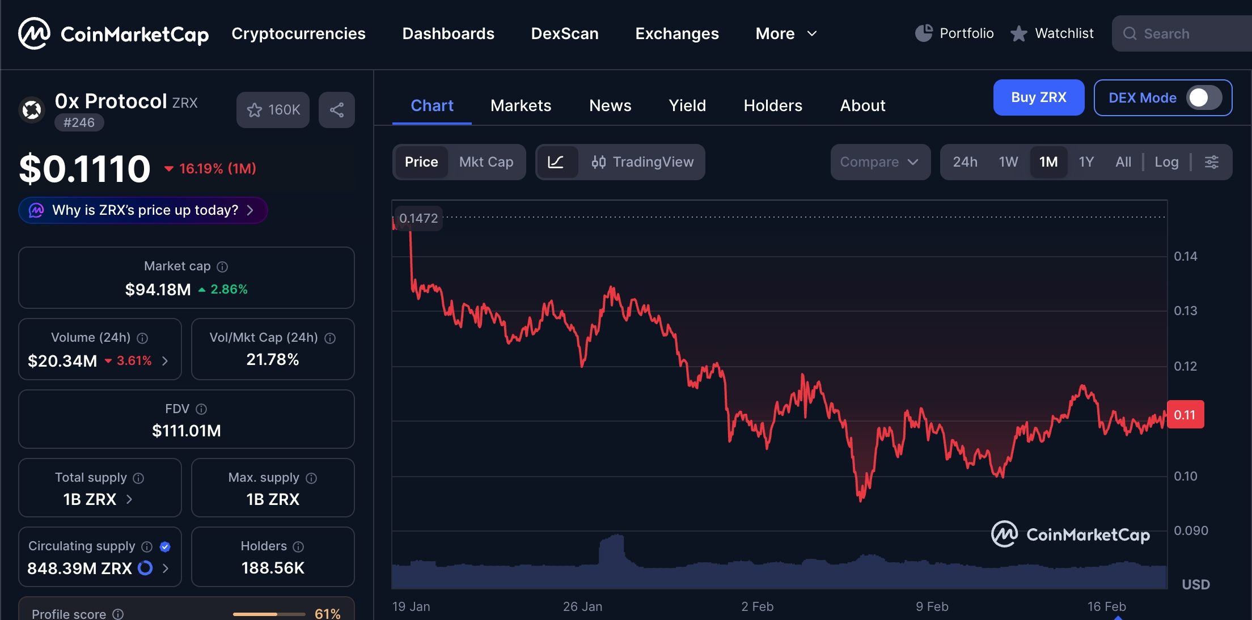Switch to the Chart tab

pos(432,105)
